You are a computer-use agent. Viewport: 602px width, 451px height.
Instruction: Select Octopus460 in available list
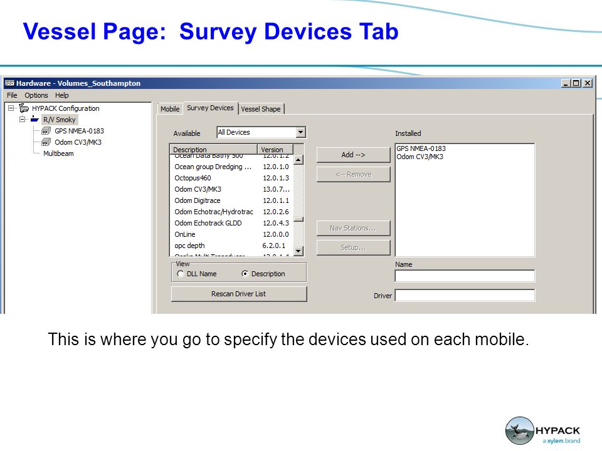[232, 178]
